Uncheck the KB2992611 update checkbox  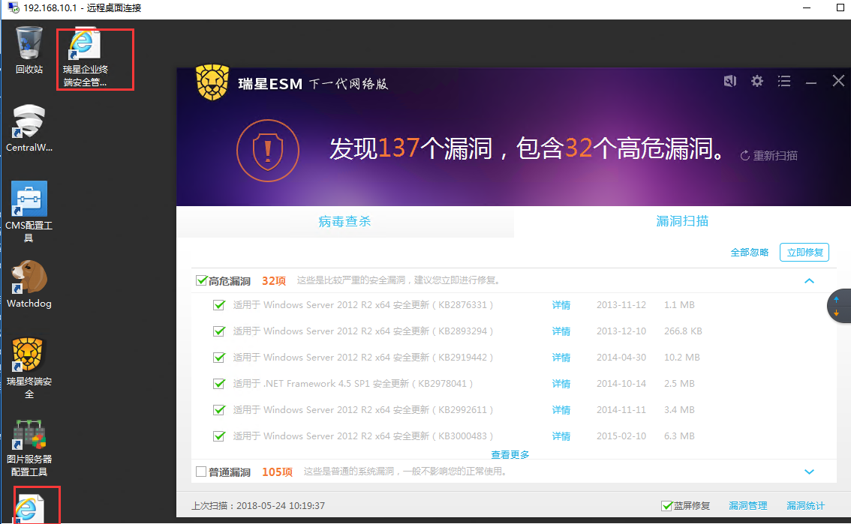[x=219, y=410]
